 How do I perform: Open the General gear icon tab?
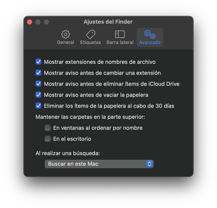pyautogui.click(x=66, y=34)
